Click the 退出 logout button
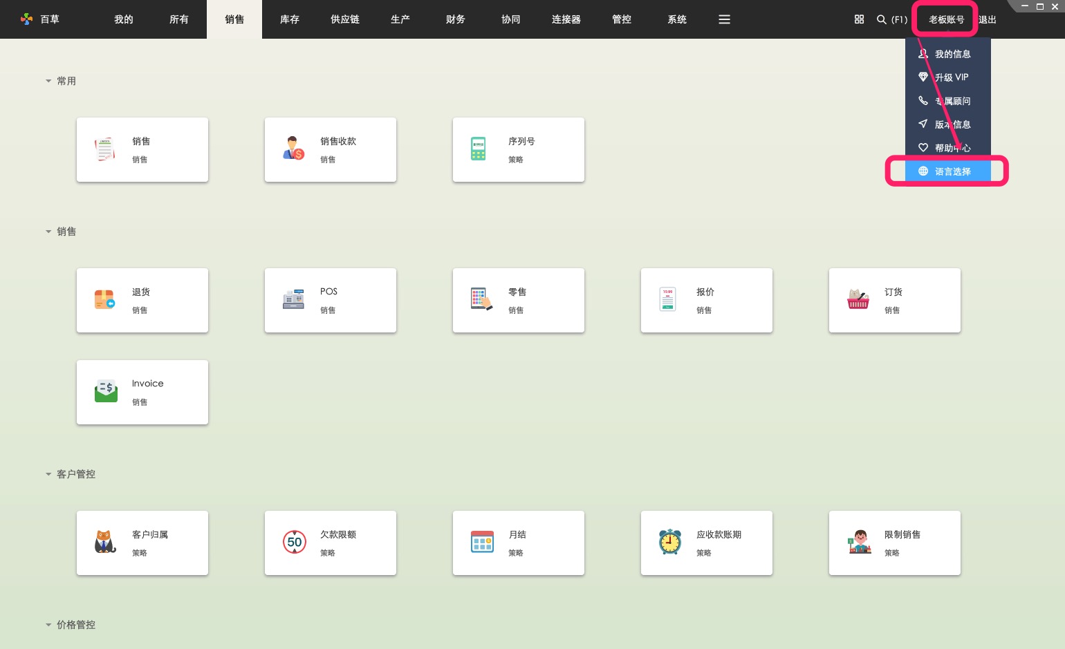The height and width of the screenshot is (649, 1065). [988, 19]
